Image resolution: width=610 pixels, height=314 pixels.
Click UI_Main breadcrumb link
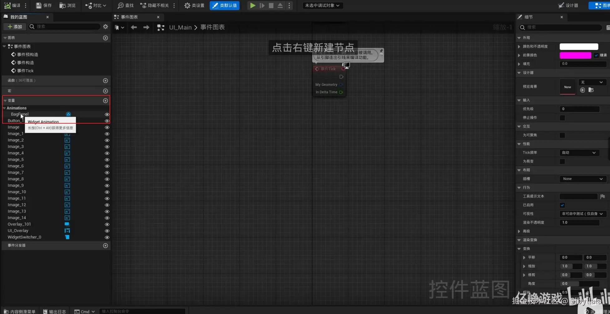180,27
